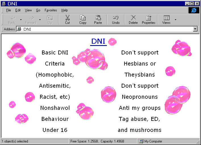Expand the Forward history dropdown arrow
The width and height of the screenshot is (201, 145).
pos(40,20)
